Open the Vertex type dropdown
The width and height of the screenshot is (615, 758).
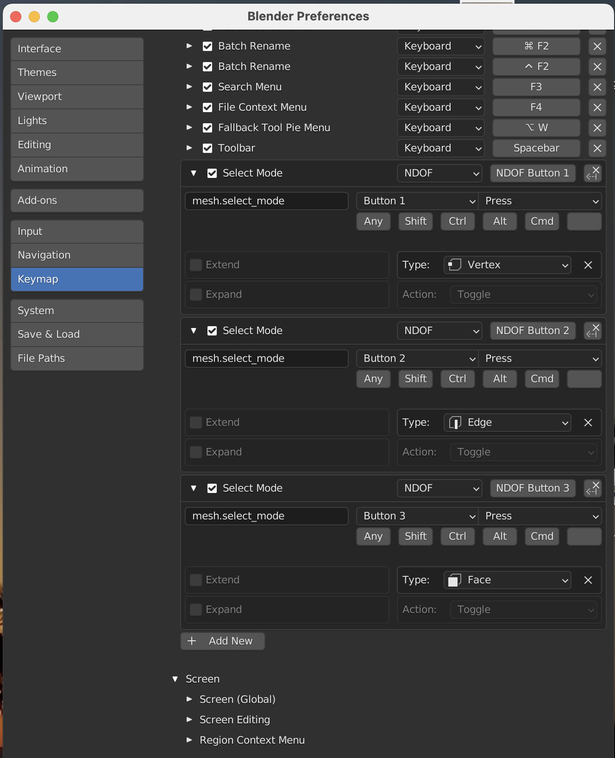508,265
